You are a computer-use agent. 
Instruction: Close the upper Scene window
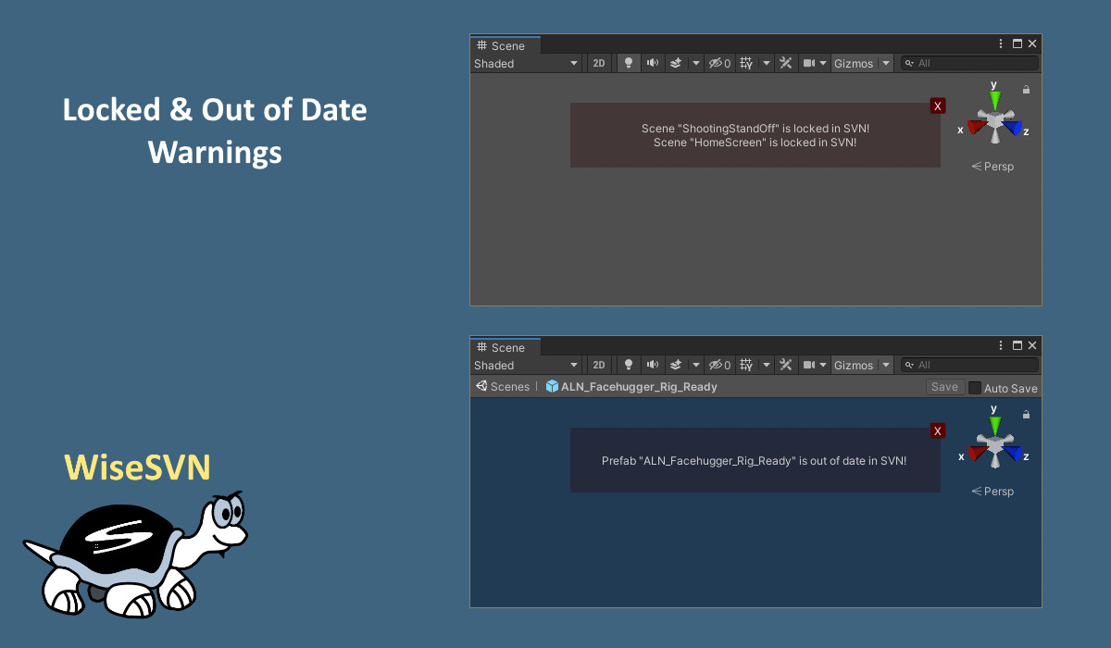(1032, 44)
